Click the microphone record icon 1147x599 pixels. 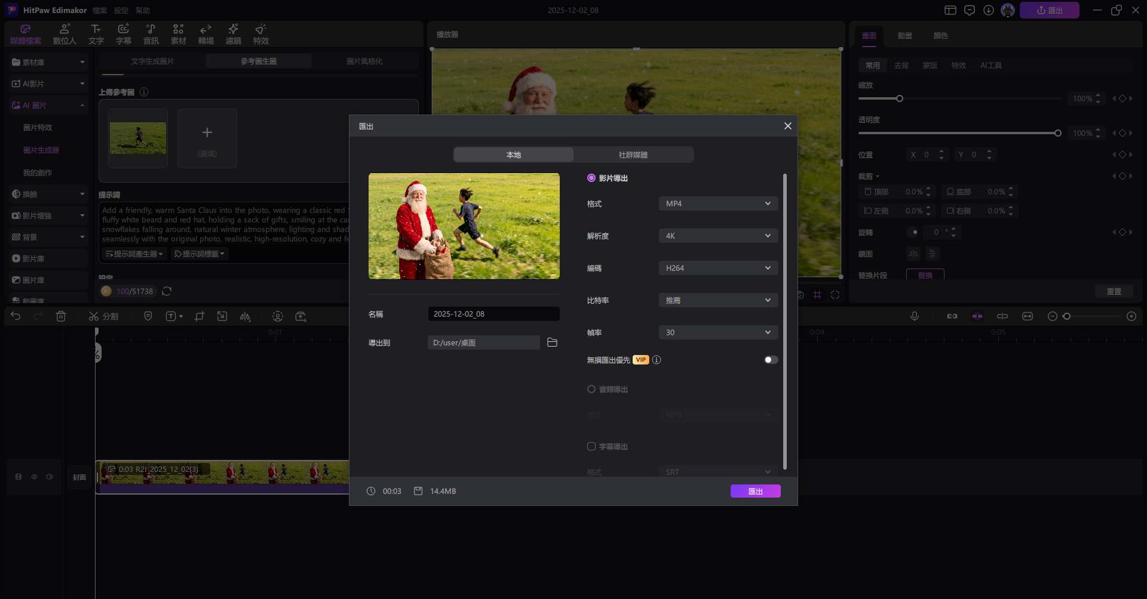click(914, 316)
